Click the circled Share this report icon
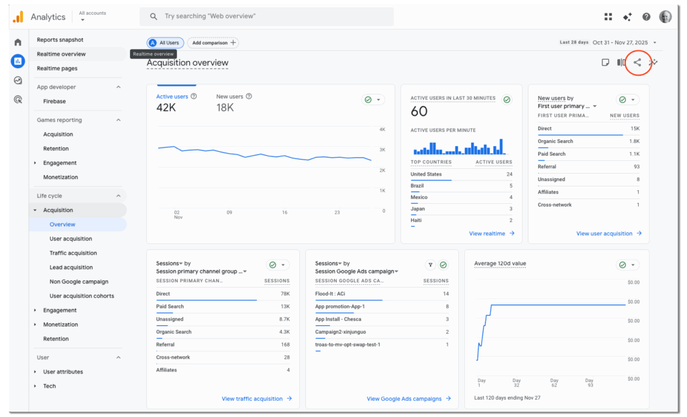This screenshot has height=417, width=687. tap(638, 62)
